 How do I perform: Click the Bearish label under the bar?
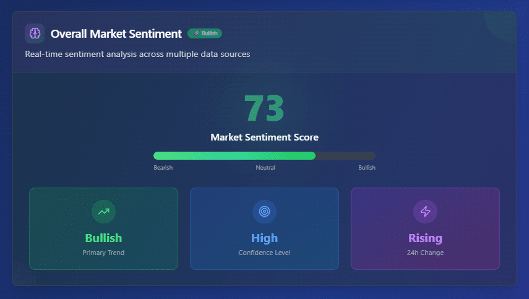pyautogui.click(x=163, y=168)
